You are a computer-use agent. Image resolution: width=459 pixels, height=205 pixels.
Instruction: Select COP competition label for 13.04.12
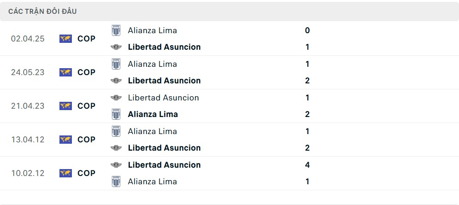coord(86,140)
